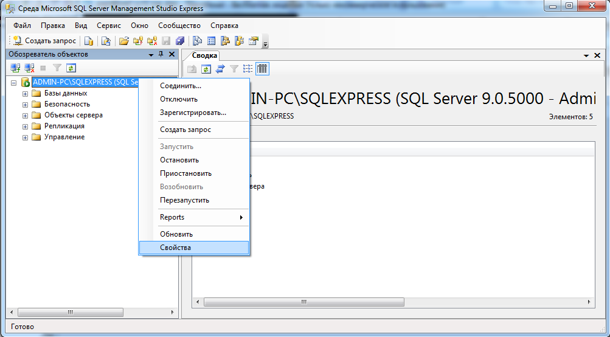Screen dimensions: 610x337
Task: Click the single floppy disk save icon
Action: point(165,41)
